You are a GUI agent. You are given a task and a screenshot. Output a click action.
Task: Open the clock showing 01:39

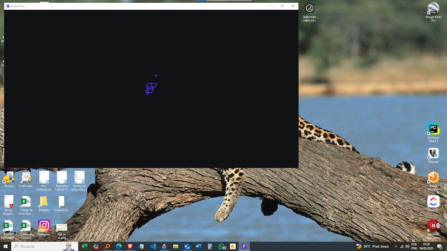426,246
